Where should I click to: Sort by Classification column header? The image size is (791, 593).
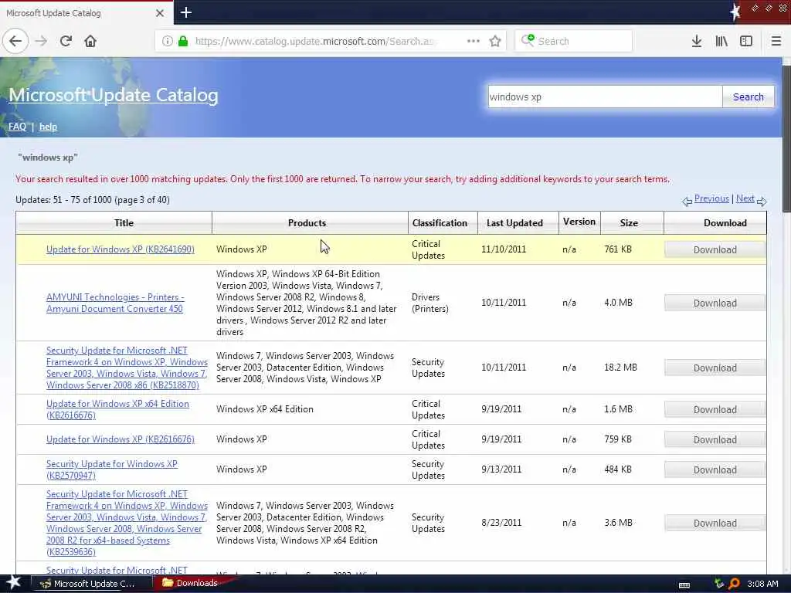coord(440,223)
